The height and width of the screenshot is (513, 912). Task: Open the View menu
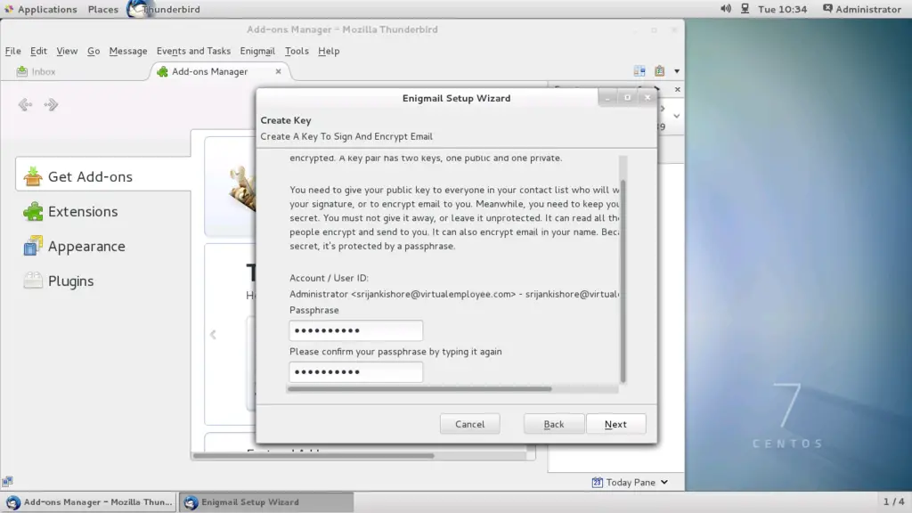coord(67,51)
